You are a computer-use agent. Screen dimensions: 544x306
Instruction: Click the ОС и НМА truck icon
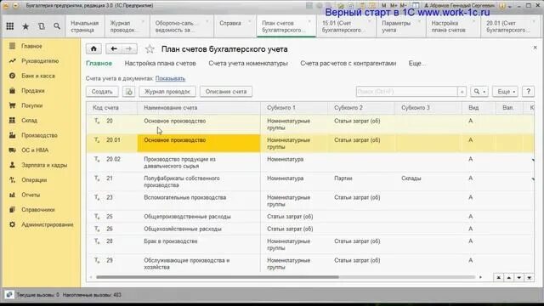tap(12, 150)
